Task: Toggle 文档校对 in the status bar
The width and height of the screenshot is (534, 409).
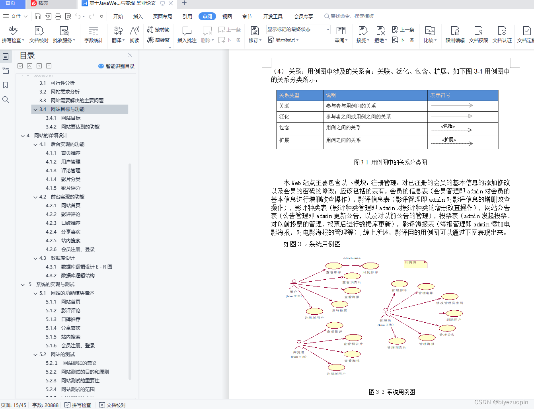Action: point(113,405)
